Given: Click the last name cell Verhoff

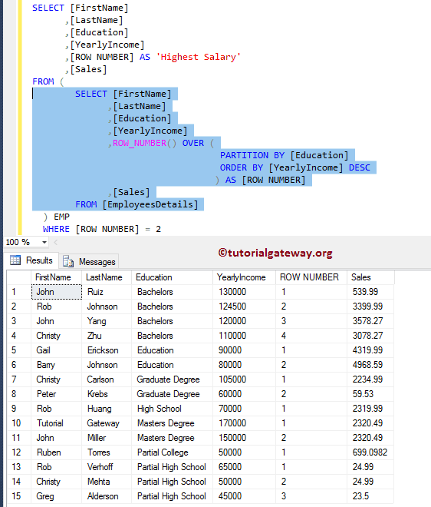Looking at the screenshot, I should tap(107, 467).
